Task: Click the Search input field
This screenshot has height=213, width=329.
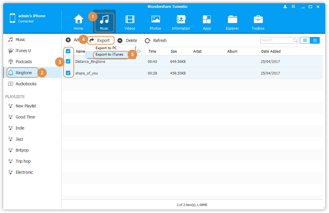Action: (x=276, y=40)
